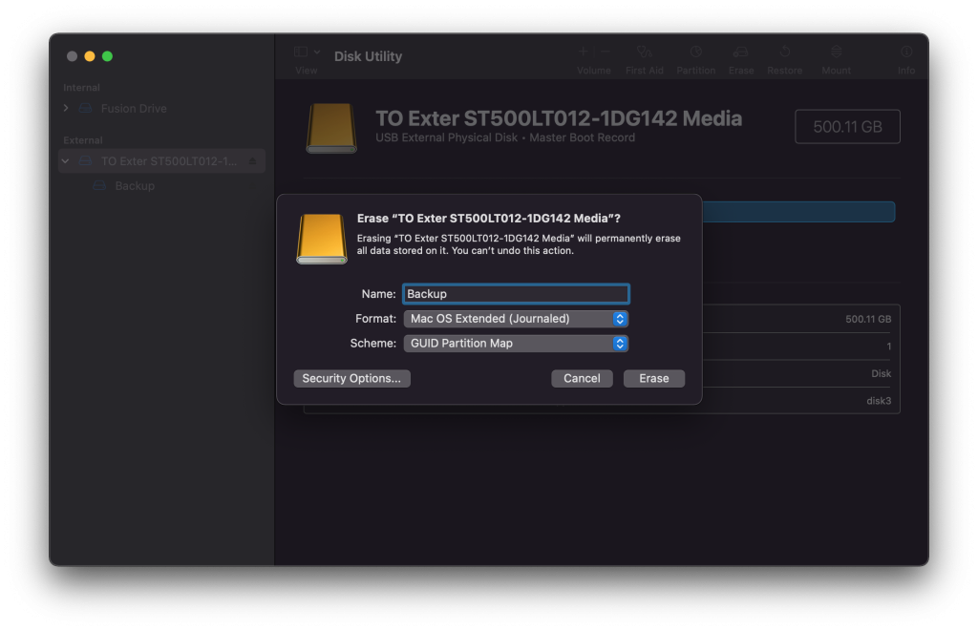Open the View options dropdown chevron
The width and height of the screenshot is (978, 631).
click(x=317, y=52)
